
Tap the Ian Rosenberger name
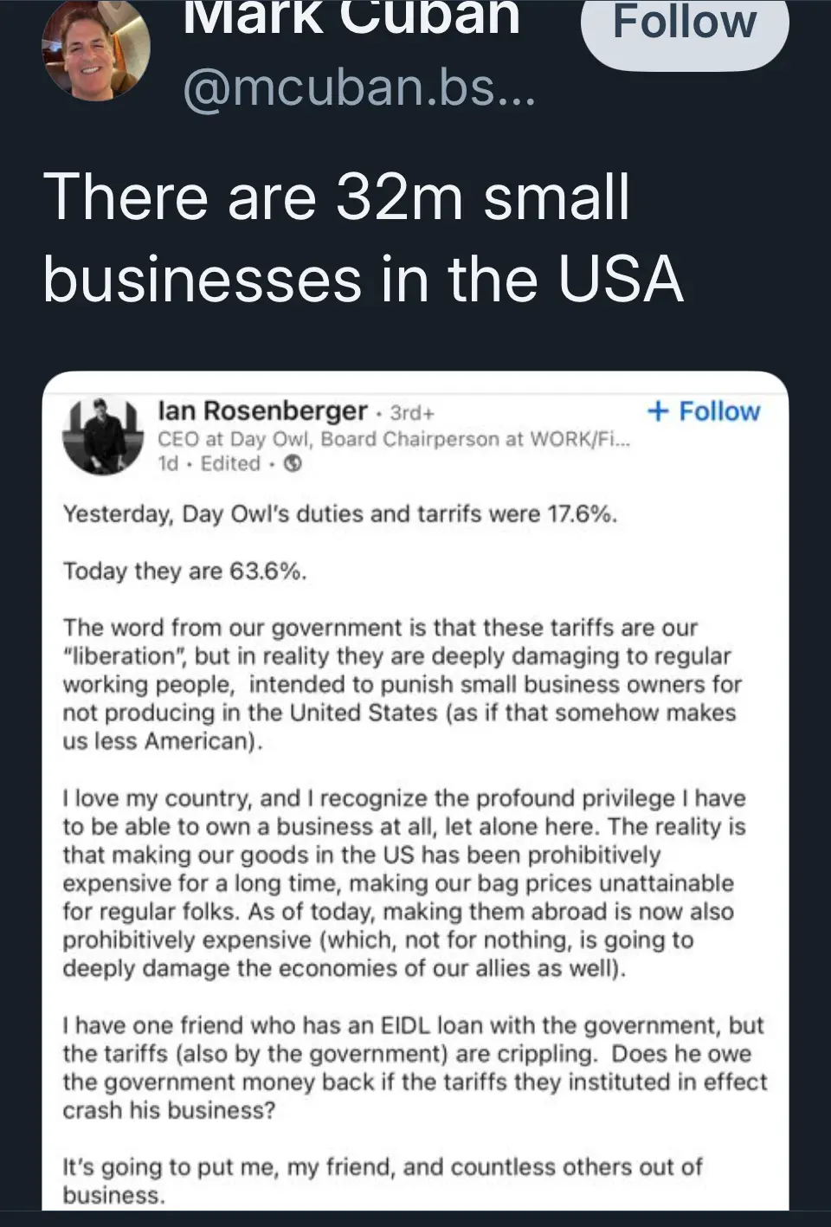pos(262,410)
